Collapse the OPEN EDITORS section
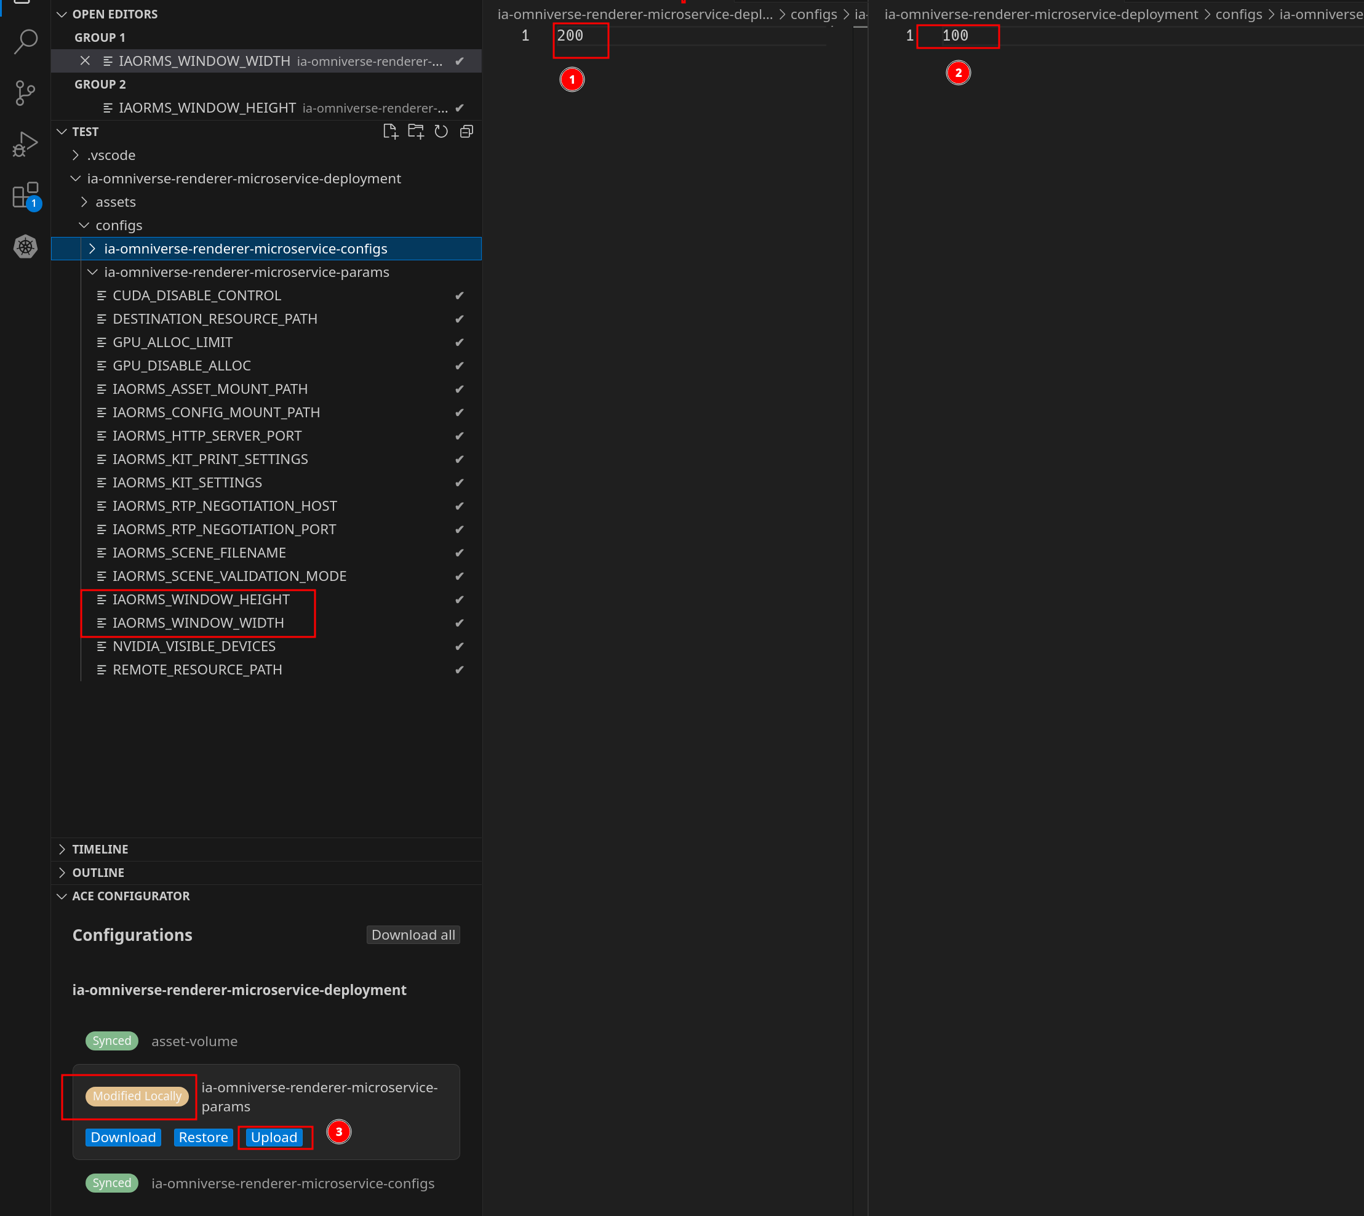This screenshot has width=1364, height=1216. coord(62,14)
